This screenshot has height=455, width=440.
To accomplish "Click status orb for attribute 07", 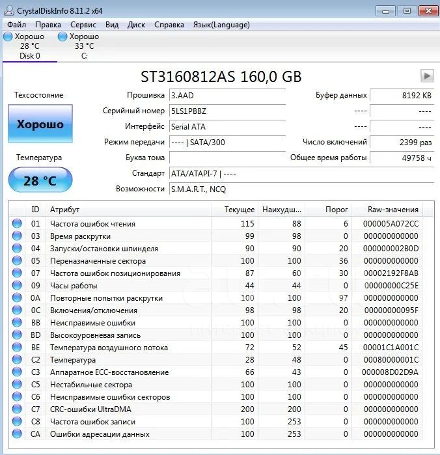I will [x=17, y=273].
